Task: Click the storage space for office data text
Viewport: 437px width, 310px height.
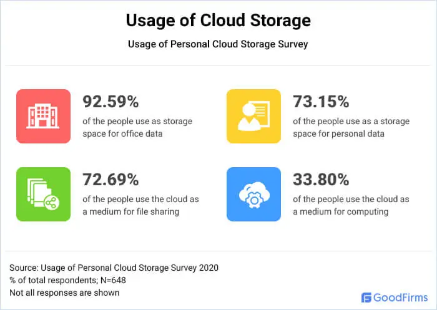Action: (x=137, y=127)
